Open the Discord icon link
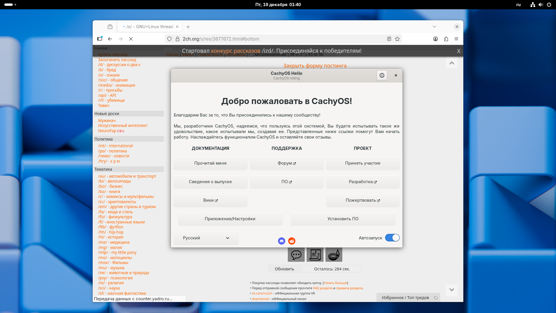556x313 pixels. (281, 241)
